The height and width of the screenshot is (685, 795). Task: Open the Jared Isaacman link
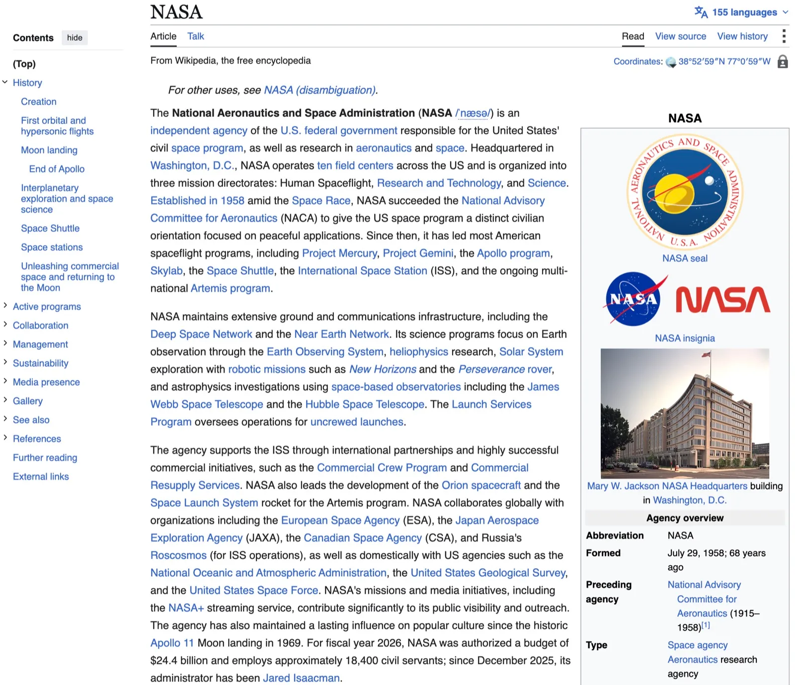tap(301, 678)
